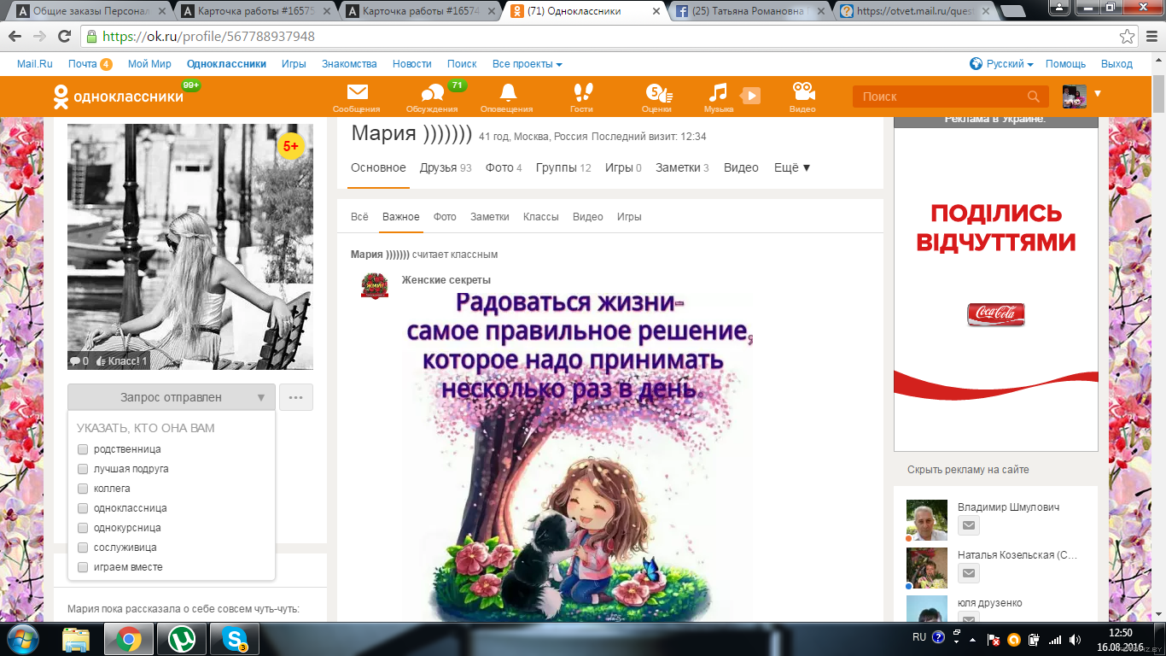The image size is (1166, 656).
Task: Open the Coca-Cola advertisement banner
Action: (x=995, y=289)
